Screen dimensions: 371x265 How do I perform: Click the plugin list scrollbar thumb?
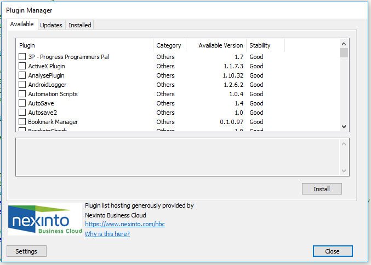point(344,53)
